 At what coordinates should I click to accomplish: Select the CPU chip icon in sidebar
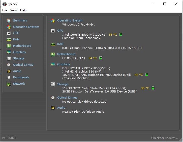pos(9,33)
